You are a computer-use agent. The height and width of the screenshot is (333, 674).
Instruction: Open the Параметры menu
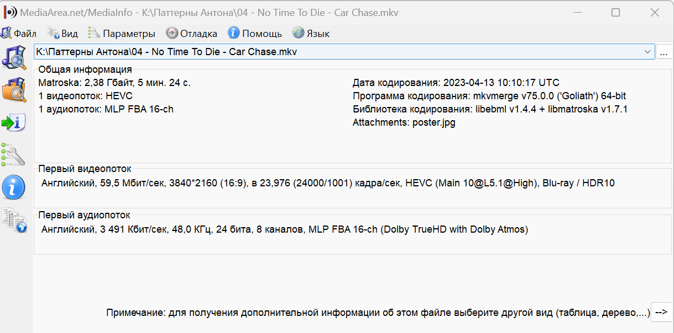(122, 34)
